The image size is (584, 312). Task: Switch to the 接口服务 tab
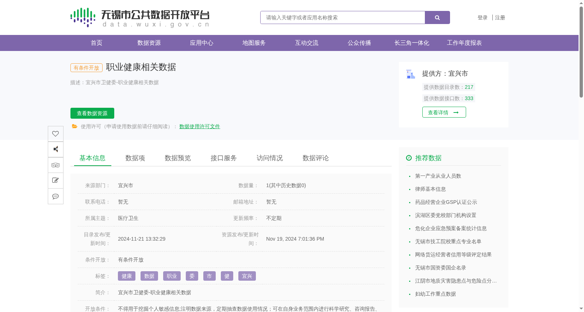[x=224, y=158]
